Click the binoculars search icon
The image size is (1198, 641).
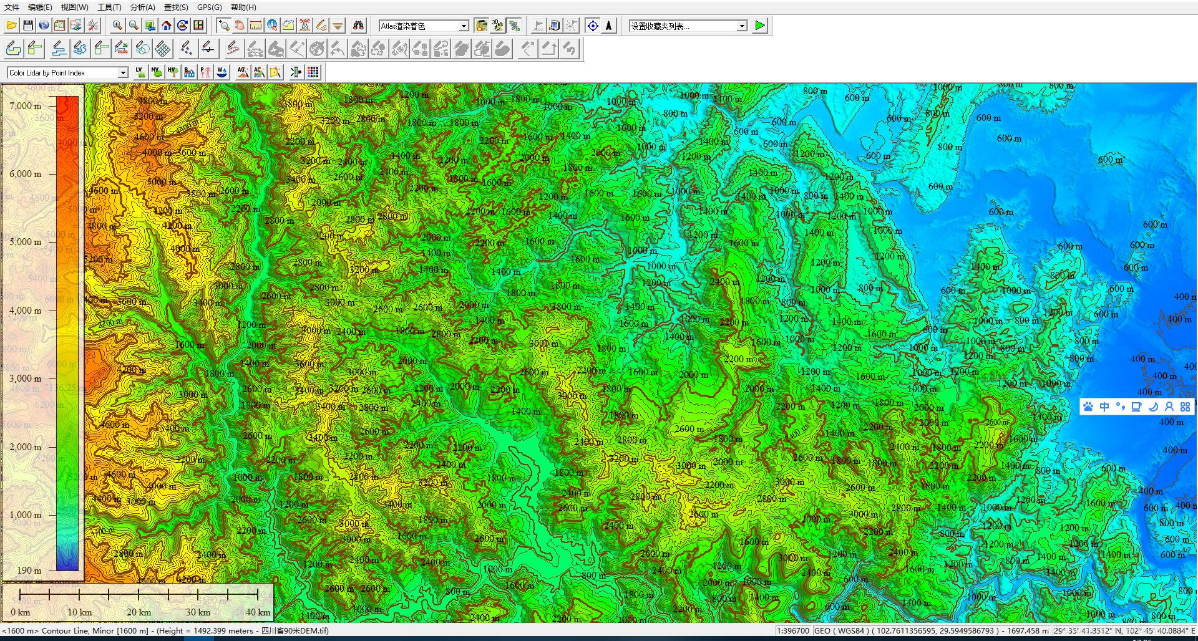[358, 26]
